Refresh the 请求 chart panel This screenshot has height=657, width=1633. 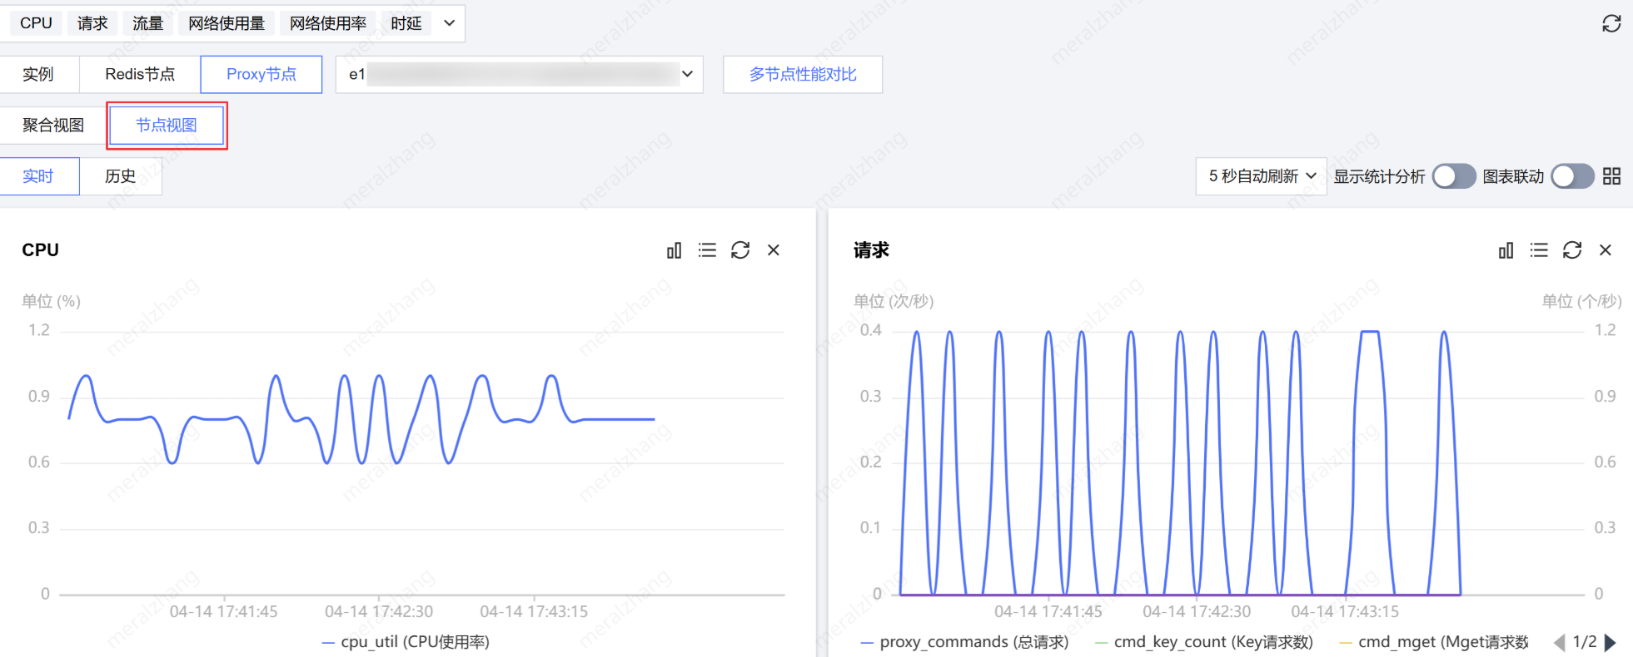point(1572,250)
